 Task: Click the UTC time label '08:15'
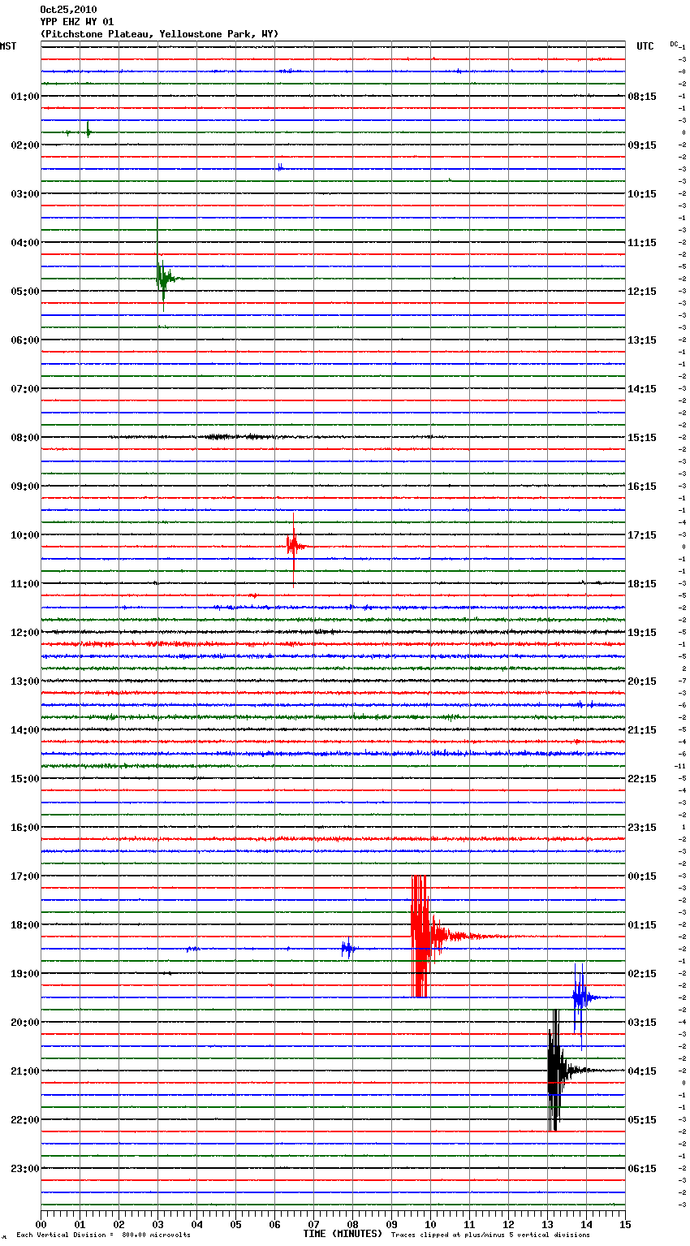click(642, 97)
